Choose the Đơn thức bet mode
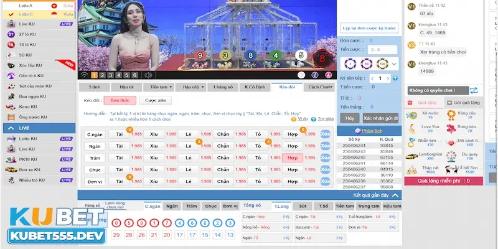Image resolution: width=498 pixels, height=249 pixels. pyautogui.click(x=120, y=100)
